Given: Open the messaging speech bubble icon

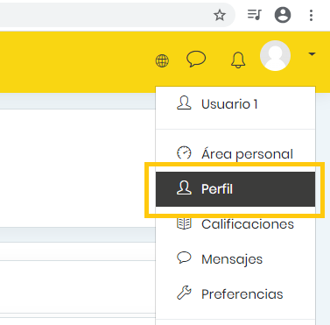Looking at the screenshot, I should coord(196,59).
